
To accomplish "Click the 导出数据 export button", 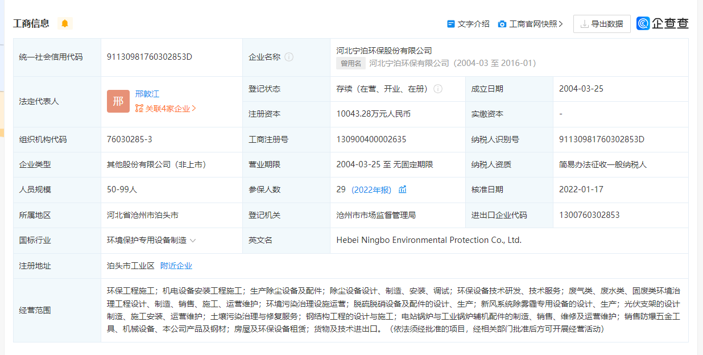I will click(x=602, y=24).
